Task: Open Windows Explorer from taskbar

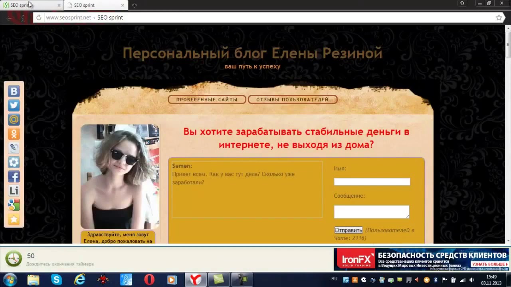Action: tap(34, 280)
